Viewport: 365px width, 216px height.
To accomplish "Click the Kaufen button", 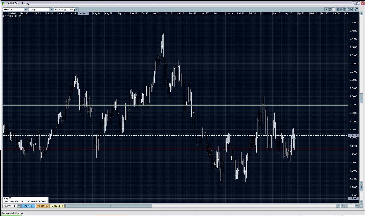I will (28, 206).
